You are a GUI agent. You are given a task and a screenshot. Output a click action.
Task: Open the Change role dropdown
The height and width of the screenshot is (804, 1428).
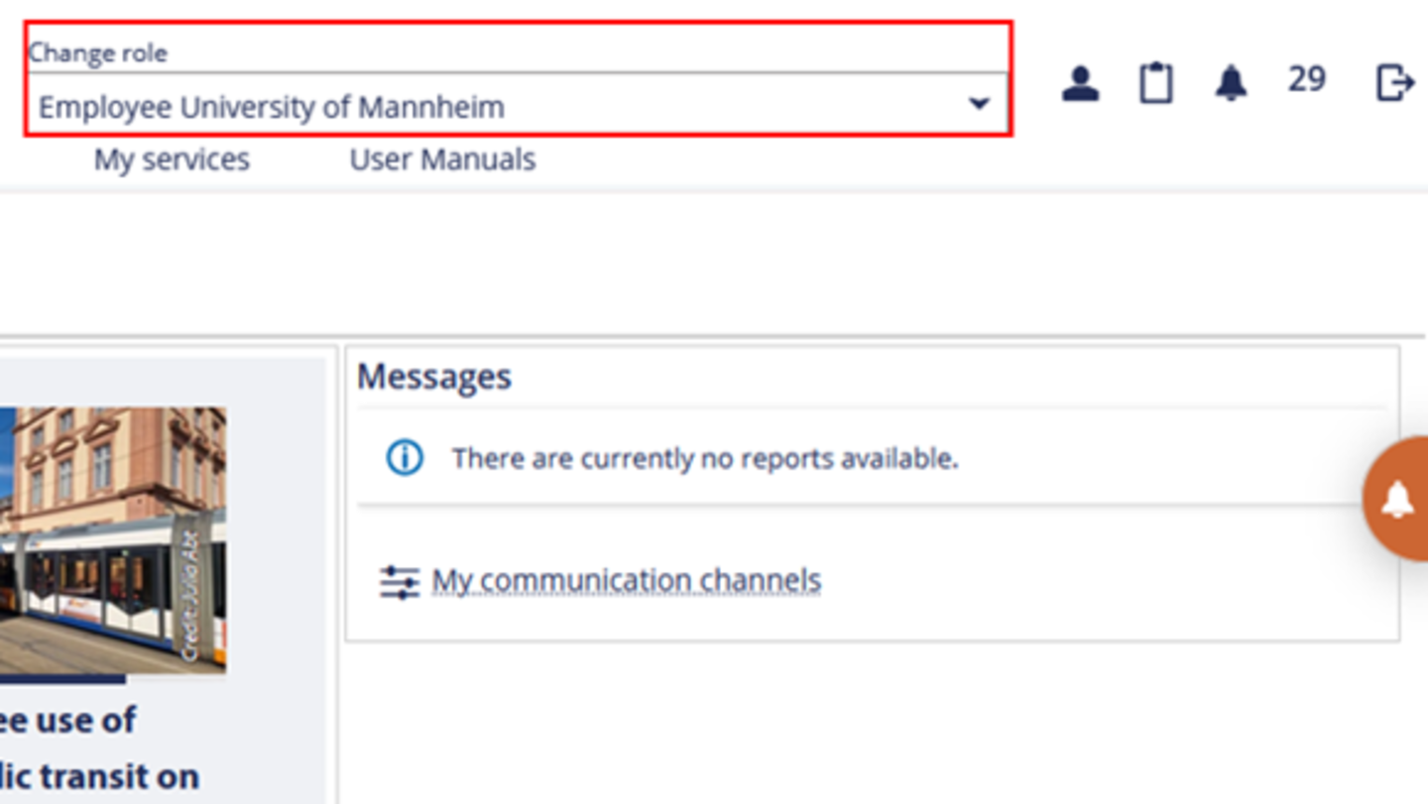518,105
